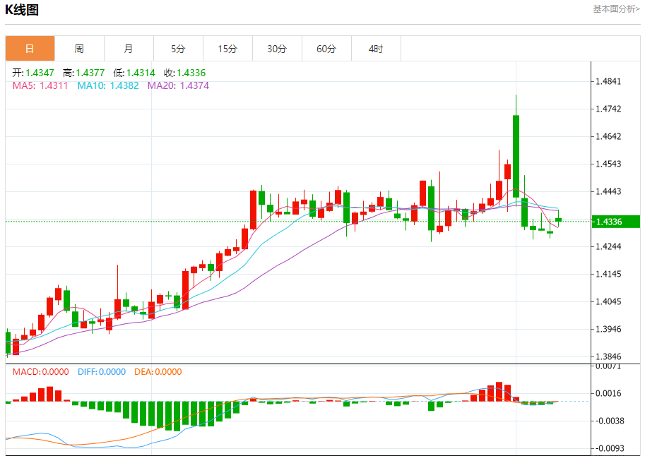Open the 4时 interval tab
Screen dimensions: 645x456
point(376,49)
